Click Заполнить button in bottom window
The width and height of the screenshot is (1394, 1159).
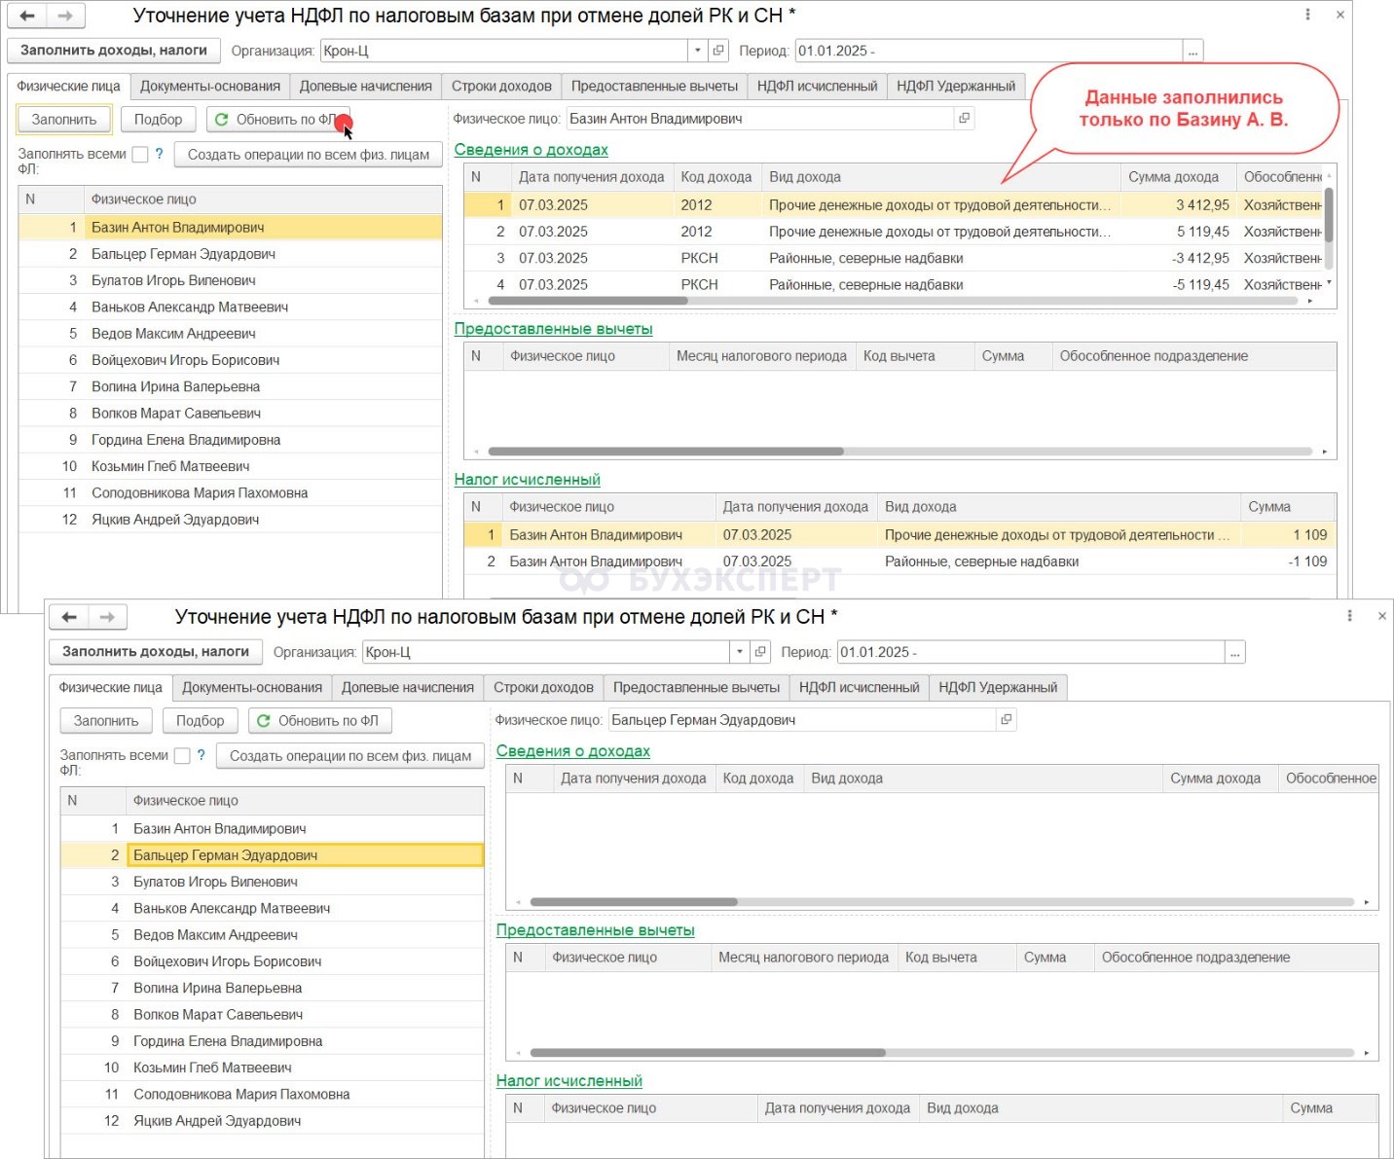[106, 720]
